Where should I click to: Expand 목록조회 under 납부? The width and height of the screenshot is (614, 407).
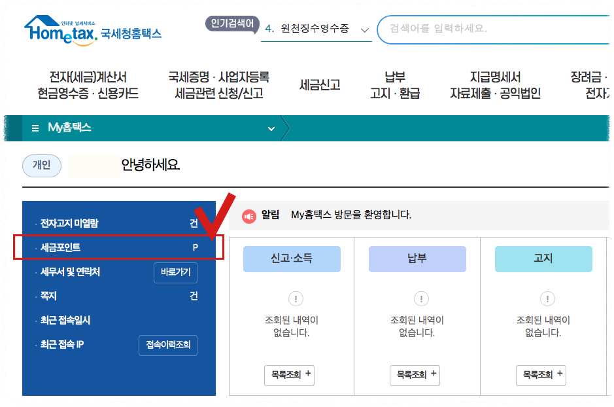pos(416,376)
